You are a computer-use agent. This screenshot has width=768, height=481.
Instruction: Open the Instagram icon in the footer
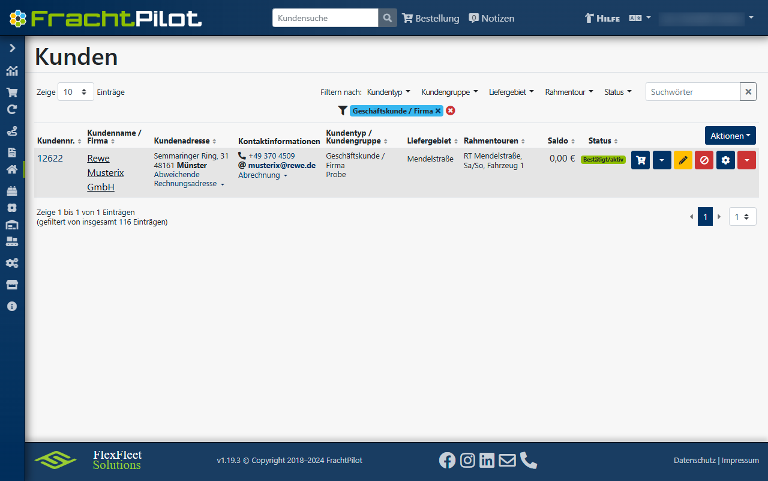(467, 460)
